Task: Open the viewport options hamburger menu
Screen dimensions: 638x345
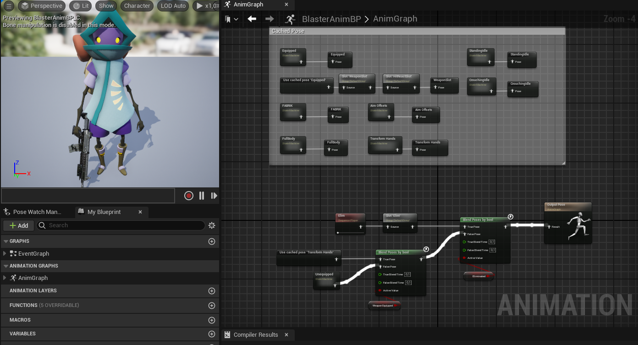Action: 9,6
